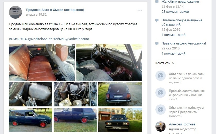Open the rear view car photo
216x134 pixels.
(120, 94)
